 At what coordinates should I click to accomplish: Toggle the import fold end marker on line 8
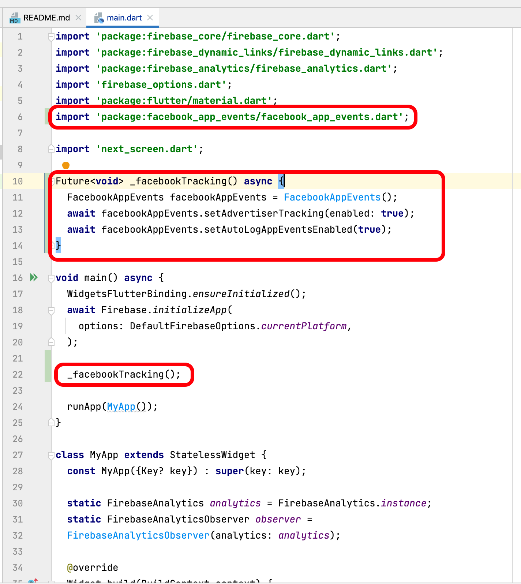51,149
